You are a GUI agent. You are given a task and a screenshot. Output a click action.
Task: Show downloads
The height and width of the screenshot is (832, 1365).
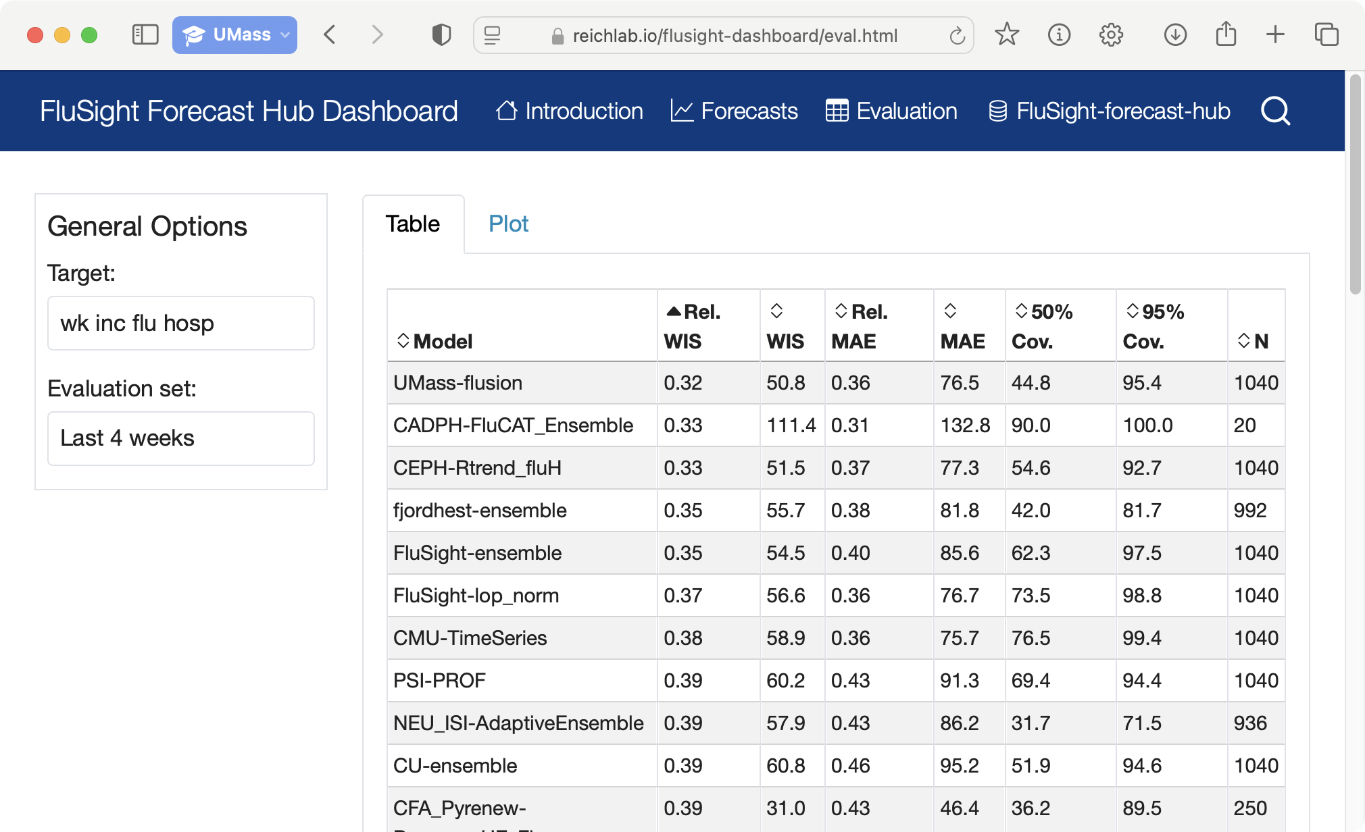point(1176,34)
